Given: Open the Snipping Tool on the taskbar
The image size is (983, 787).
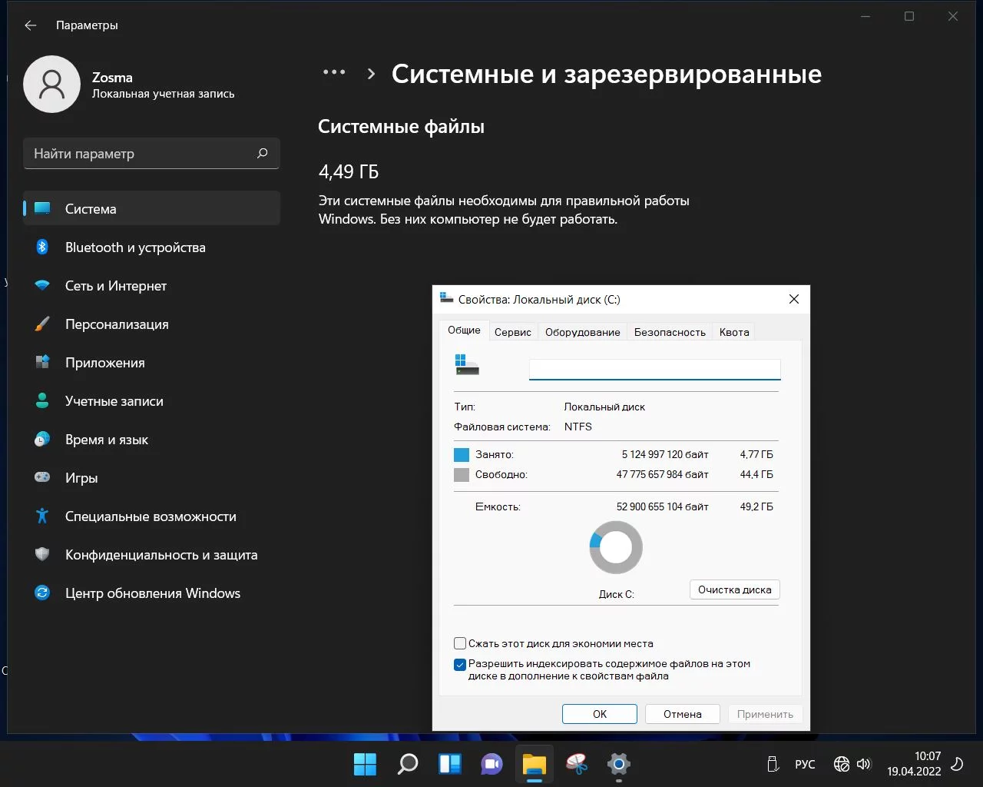Looking at the screenshot, I should coord(576,764).
